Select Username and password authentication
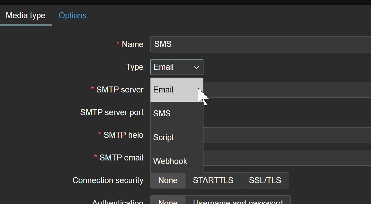 (x=238, y=202)
